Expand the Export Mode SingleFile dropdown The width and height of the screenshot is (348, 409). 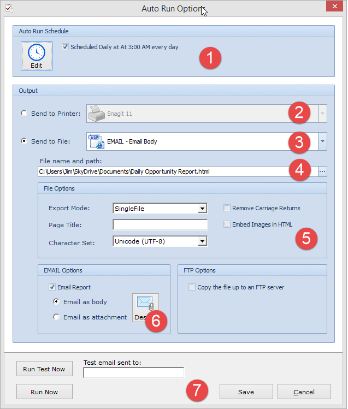pyautogui.click(x=202, y=209)
